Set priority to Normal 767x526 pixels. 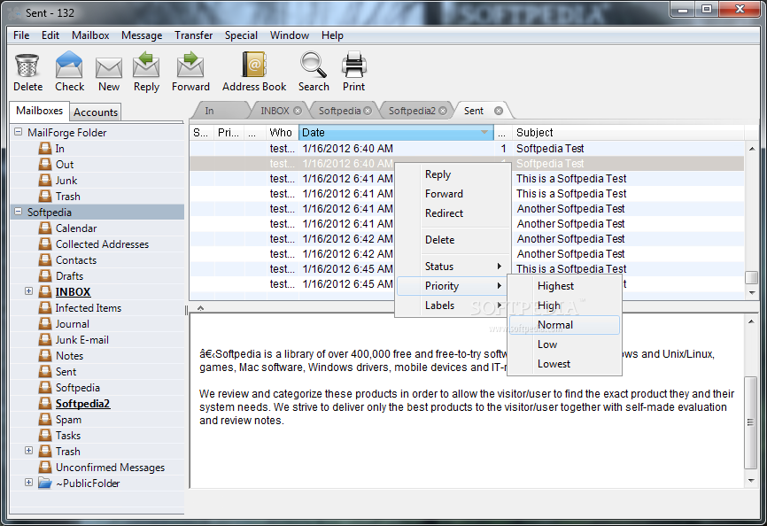564,325
